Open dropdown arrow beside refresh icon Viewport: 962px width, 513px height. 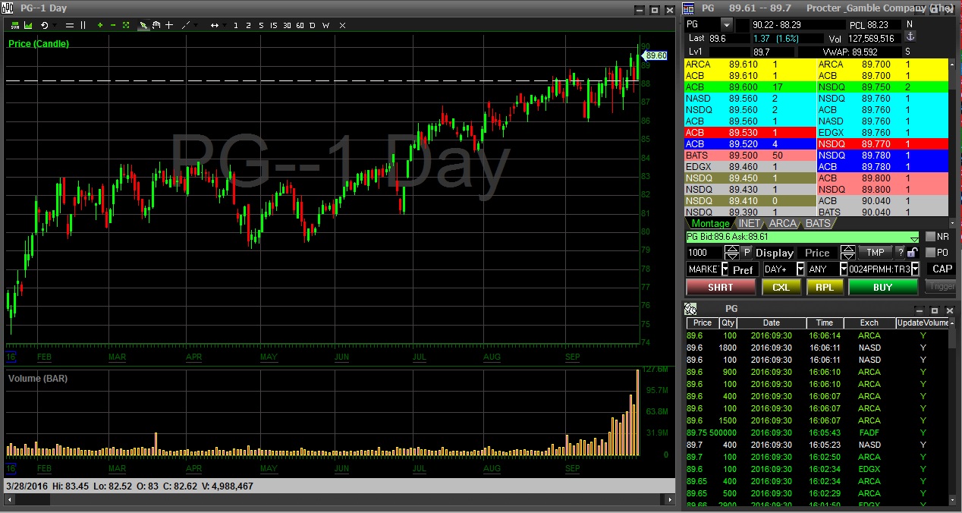pyautogui.click(x=55, y=25)
